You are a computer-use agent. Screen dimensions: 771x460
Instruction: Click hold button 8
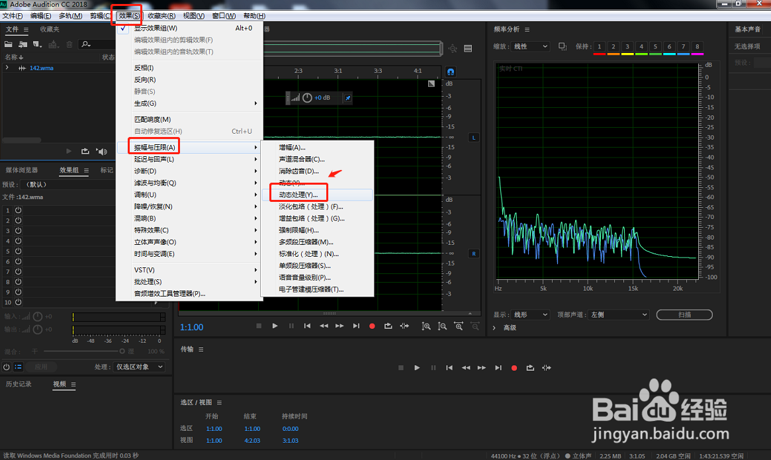(698, 47)
